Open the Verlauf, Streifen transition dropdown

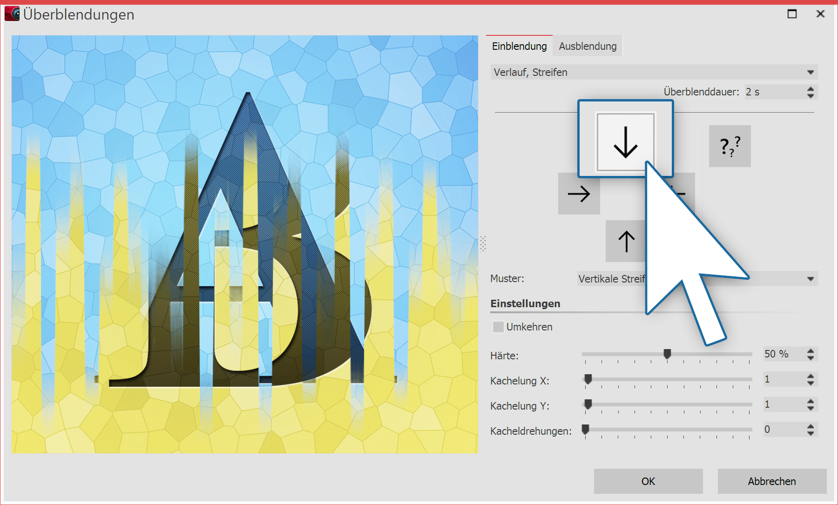pyautogui.click(x=654, y=72)
